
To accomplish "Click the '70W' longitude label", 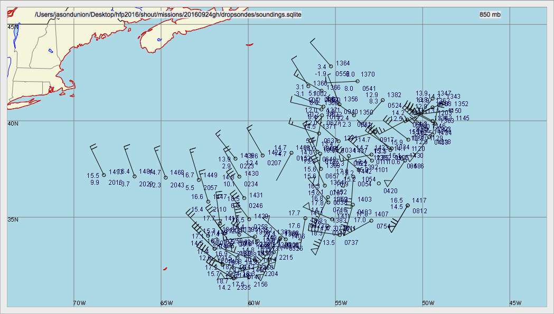I will coord(79,303).
